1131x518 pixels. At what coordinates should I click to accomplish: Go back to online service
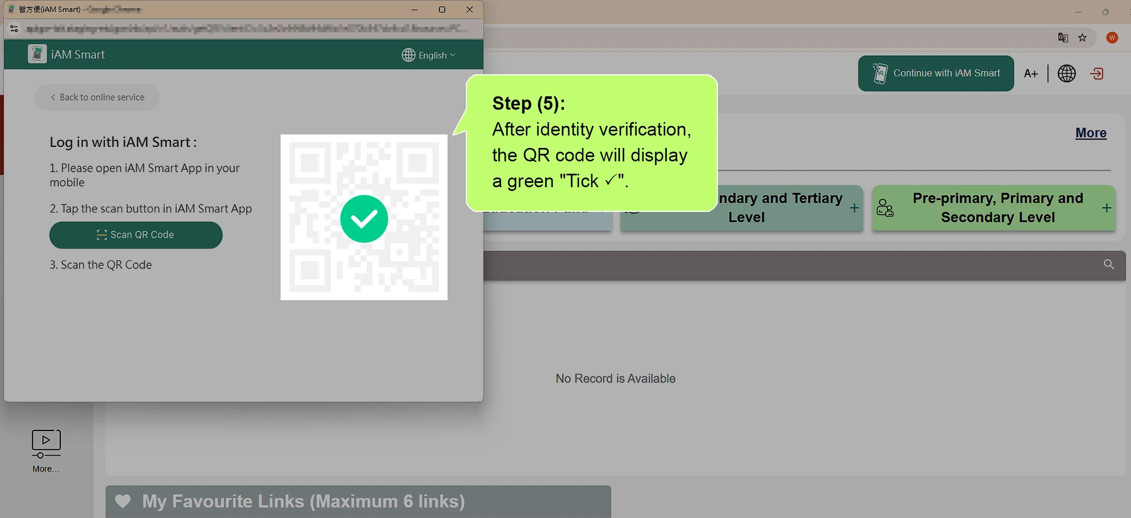tap(97, 97)
